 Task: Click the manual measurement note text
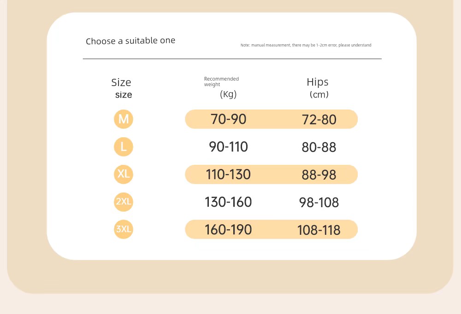coord(306,45)
